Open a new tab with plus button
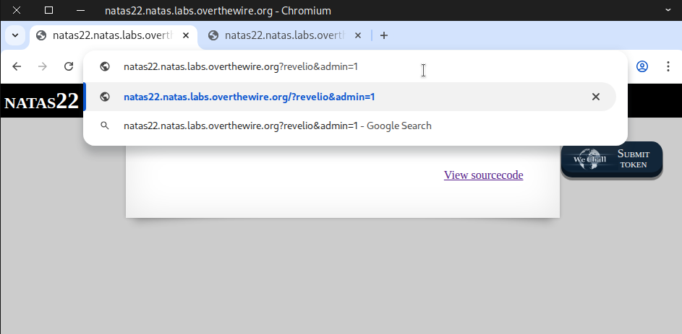Viewport: 682px width, 334px height. [384, 35]
